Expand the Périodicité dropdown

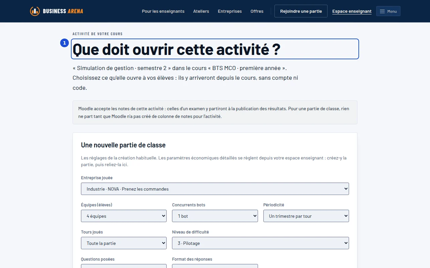pyautogui.click(x=306, y=216)
